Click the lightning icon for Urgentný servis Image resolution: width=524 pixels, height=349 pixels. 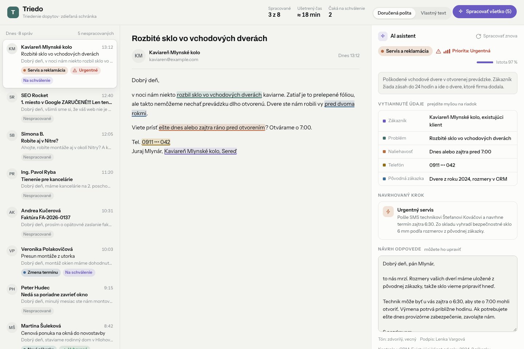388,212
